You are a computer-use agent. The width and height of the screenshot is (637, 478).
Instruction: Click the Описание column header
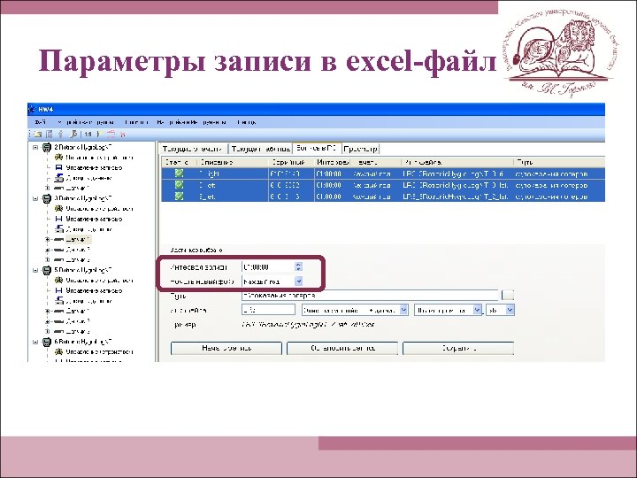pos(233,162)
